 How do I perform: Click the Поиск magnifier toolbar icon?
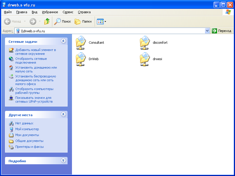pyautogui.click(x=57, y=21)
